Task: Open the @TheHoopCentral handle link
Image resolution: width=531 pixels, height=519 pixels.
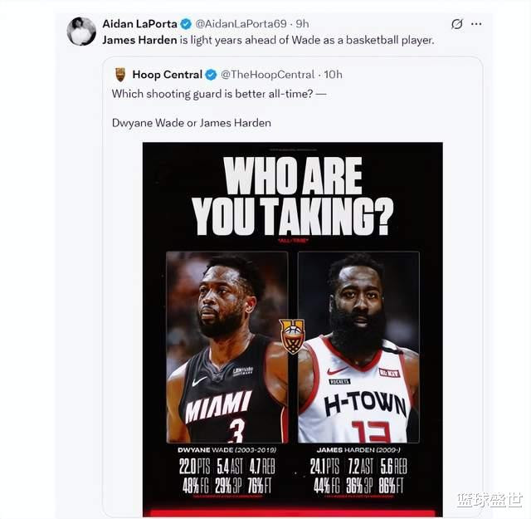Action: 267,75
